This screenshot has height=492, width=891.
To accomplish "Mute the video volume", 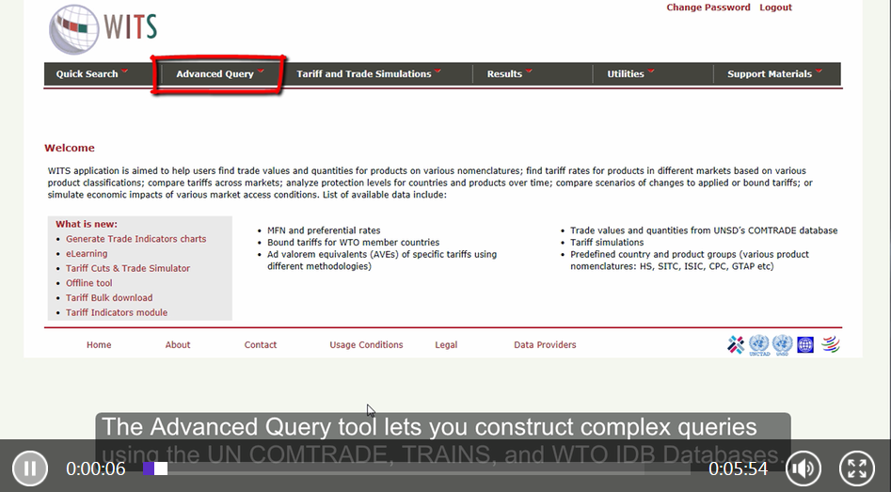I will (x=803, y=468).
